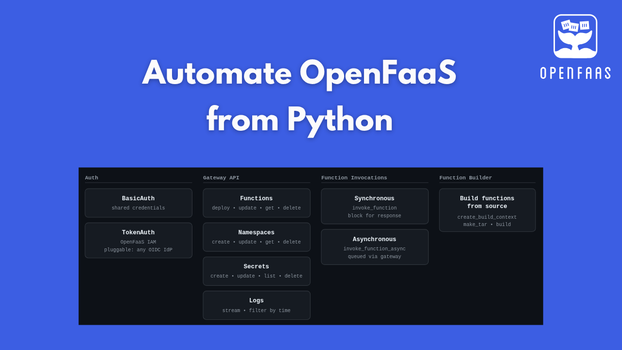Open the 'Build functions from source' card

click(487, 210)
